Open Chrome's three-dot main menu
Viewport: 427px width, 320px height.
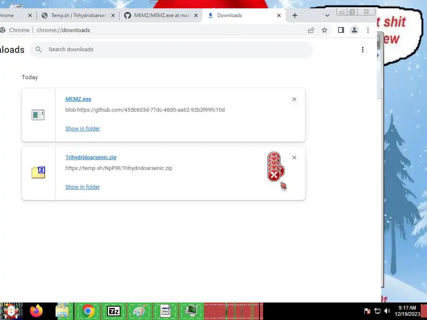click(x=368, y=30)
